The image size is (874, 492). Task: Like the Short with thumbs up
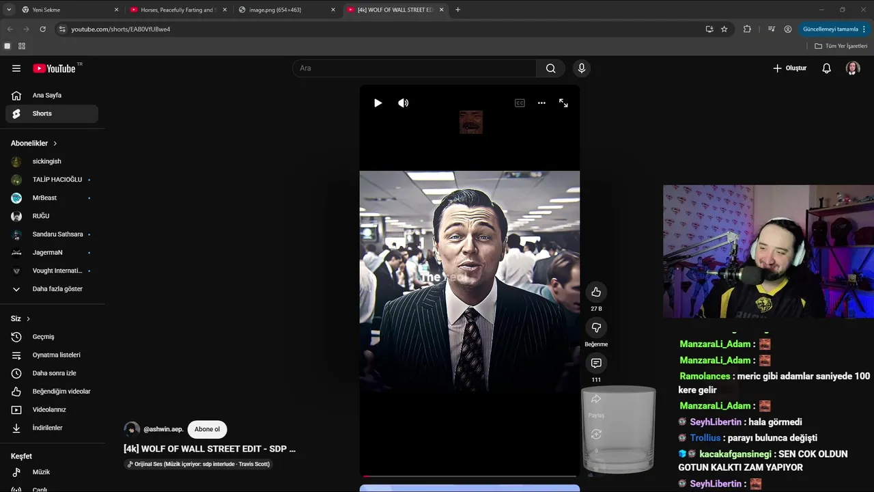point(596,292)
